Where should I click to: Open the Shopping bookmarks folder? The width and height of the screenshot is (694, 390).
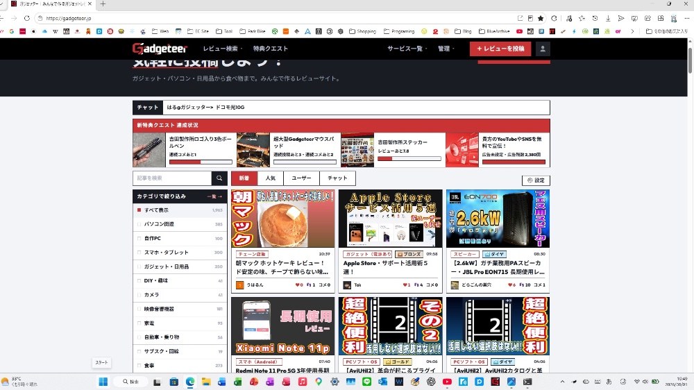[362, 31]
